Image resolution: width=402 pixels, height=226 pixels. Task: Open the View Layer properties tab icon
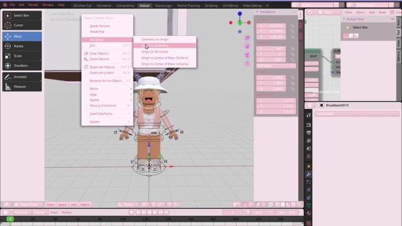click(x=308, y=141)
